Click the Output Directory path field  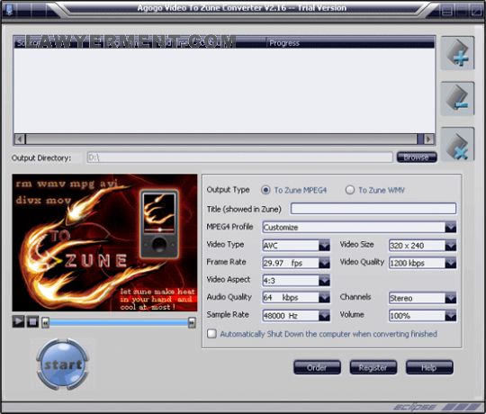tap(240, 157)
